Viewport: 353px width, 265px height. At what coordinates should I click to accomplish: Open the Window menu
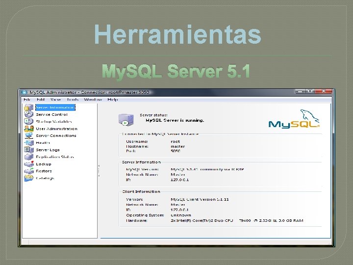[93, 99]
